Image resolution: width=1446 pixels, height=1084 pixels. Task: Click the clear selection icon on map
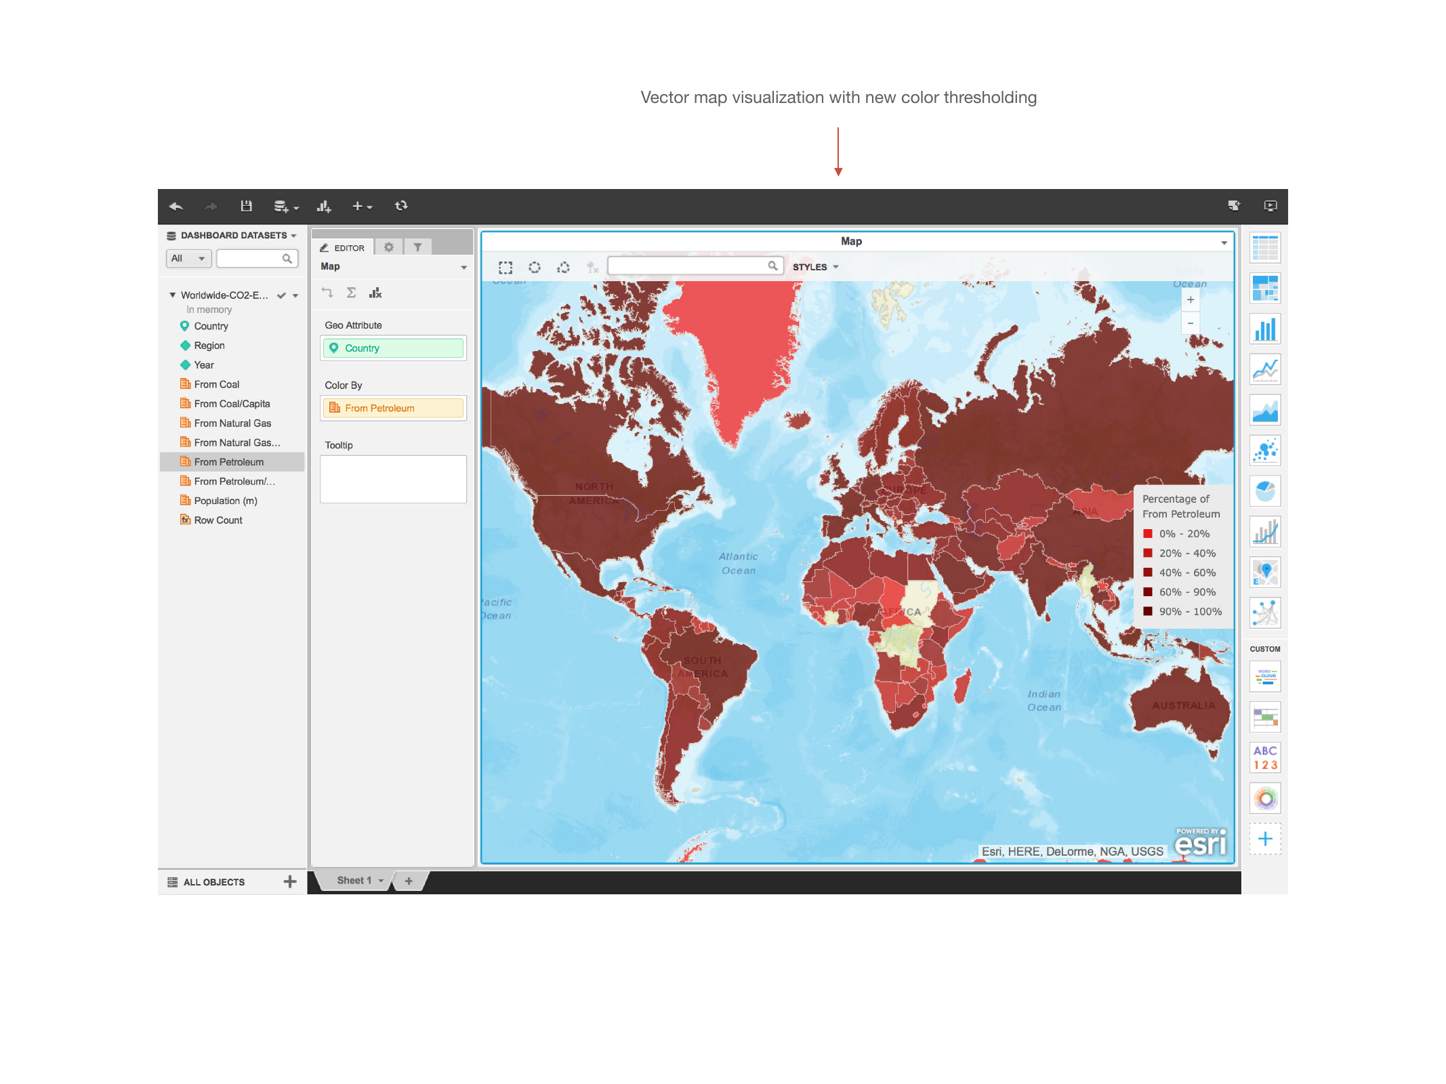coord(593,267)
